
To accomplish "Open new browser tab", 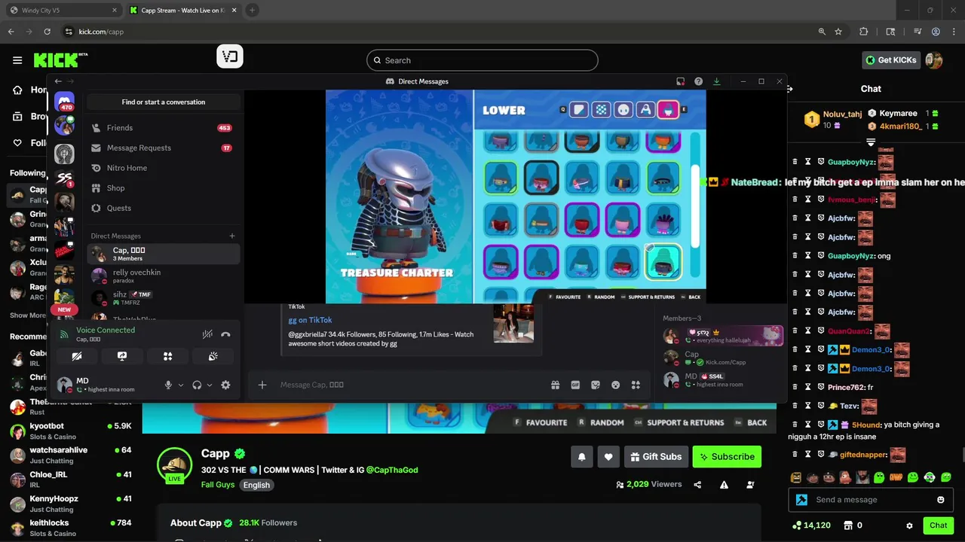I will point(252,11).
